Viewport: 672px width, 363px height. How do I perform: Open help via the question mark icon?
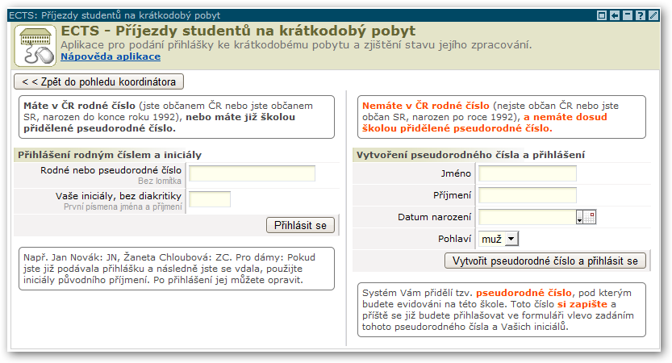[641, 15]
